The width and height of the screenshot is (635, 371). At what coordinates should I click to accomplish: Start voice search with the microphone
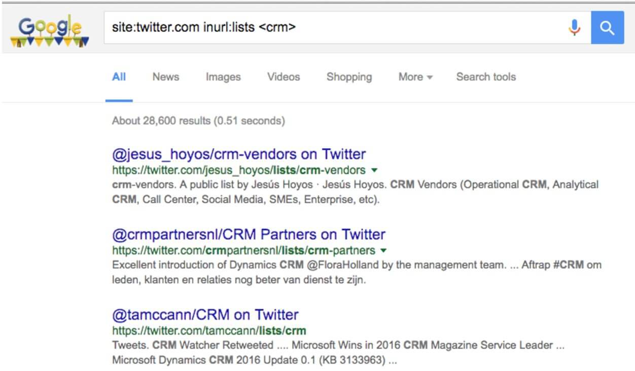pyautogui.click(x=574, y=27)
